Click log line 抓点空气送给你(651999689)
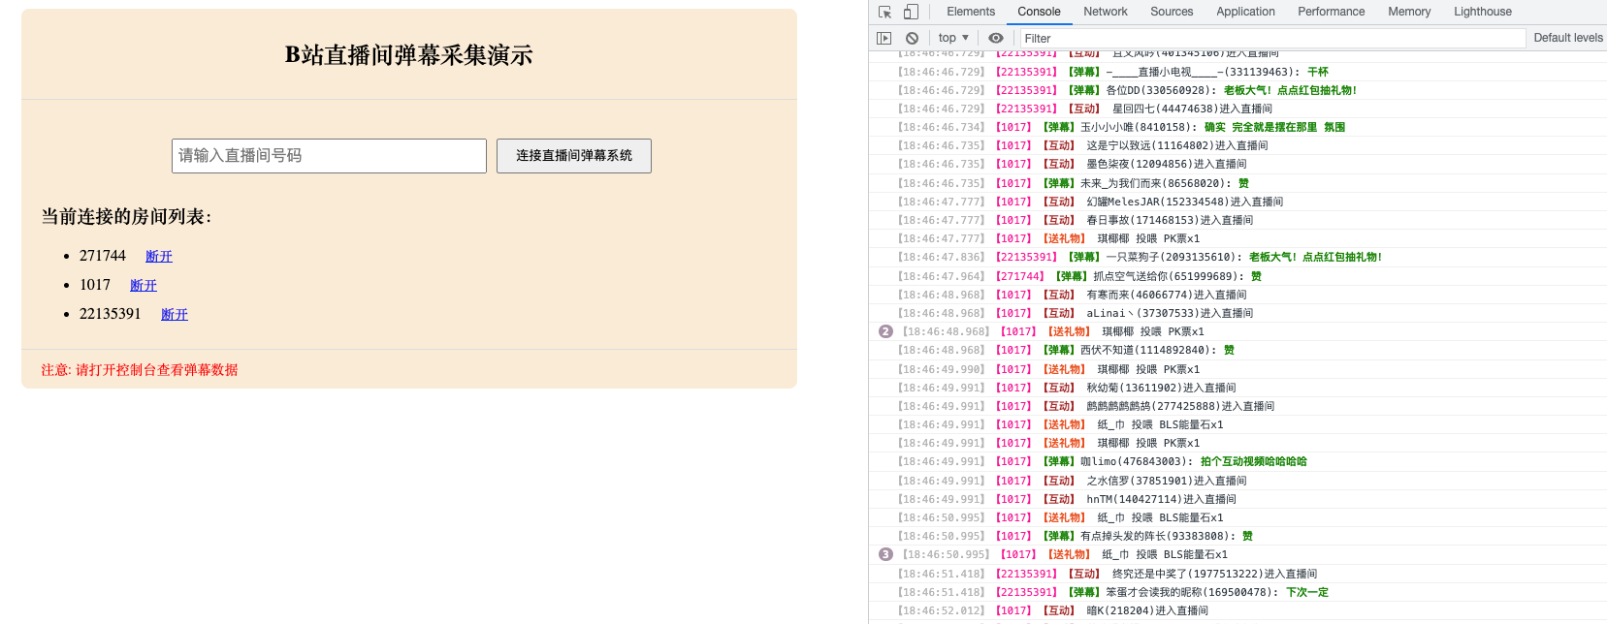1607x624 pixels. [x=1237, y=276]
